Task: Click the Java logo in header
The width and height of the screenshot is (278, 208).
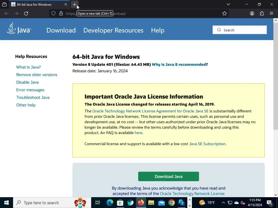Action: pyautogui.click(x=19, y=28)
